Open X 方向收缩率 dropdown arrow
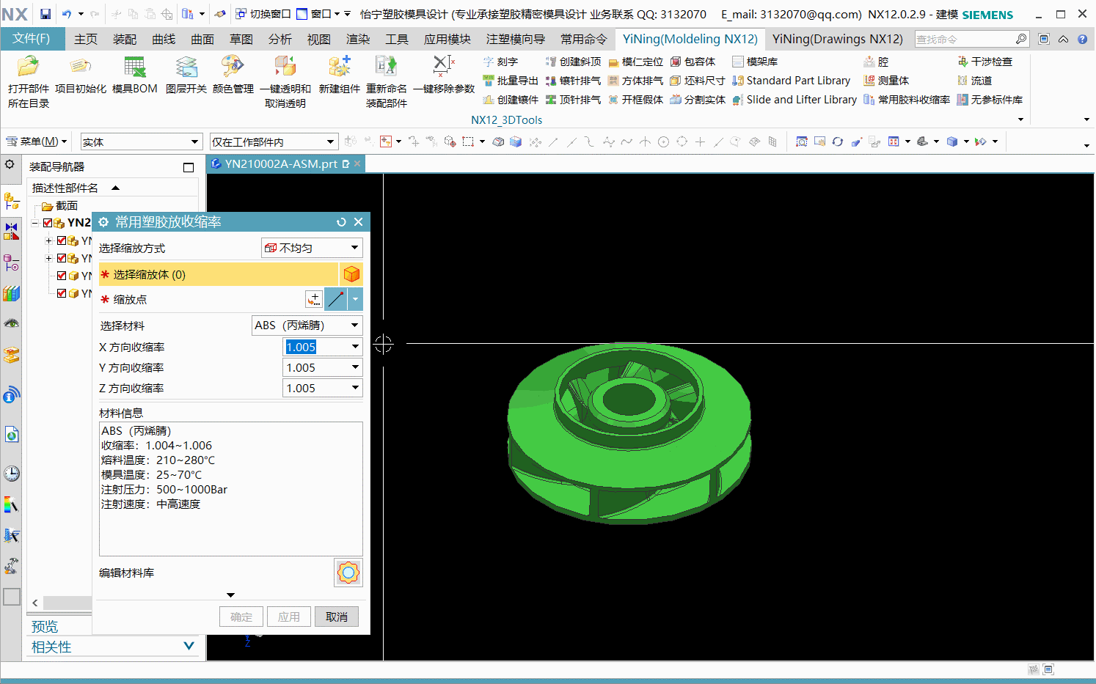The width and height of the screenshot is (1096, 684). pos(355,347)
